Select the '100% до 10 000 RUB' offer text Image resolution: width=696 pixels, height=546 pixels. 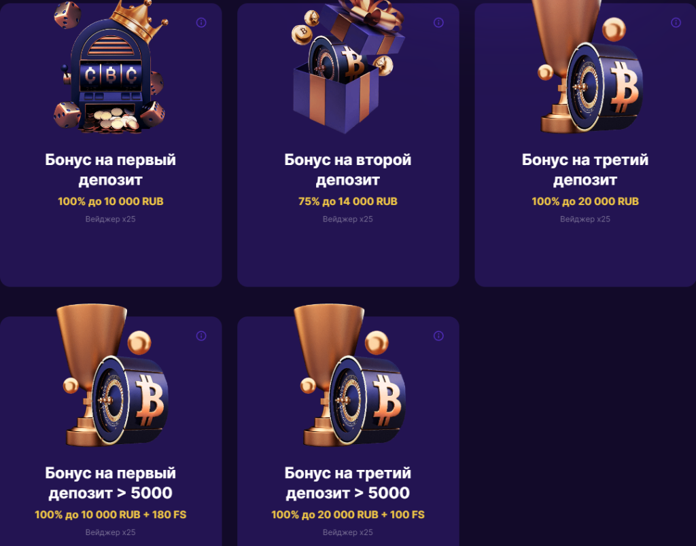tap(111, 202)
